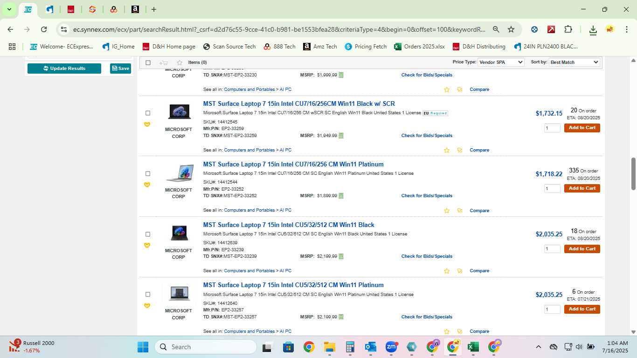Click the star icon in the Items toolbar
Image resolution: width=637 pixels, height=358 pixels.
pos(180,62)
